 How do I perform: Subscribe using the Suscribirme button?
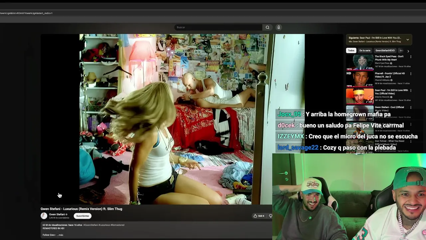(83, 216)
